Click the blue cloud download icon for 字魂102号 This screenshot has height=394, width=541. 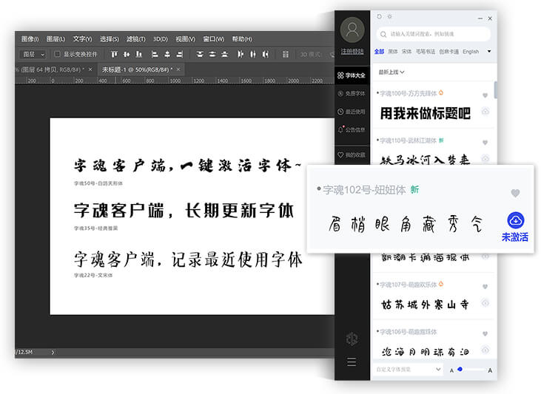click(x=515, y=220)
